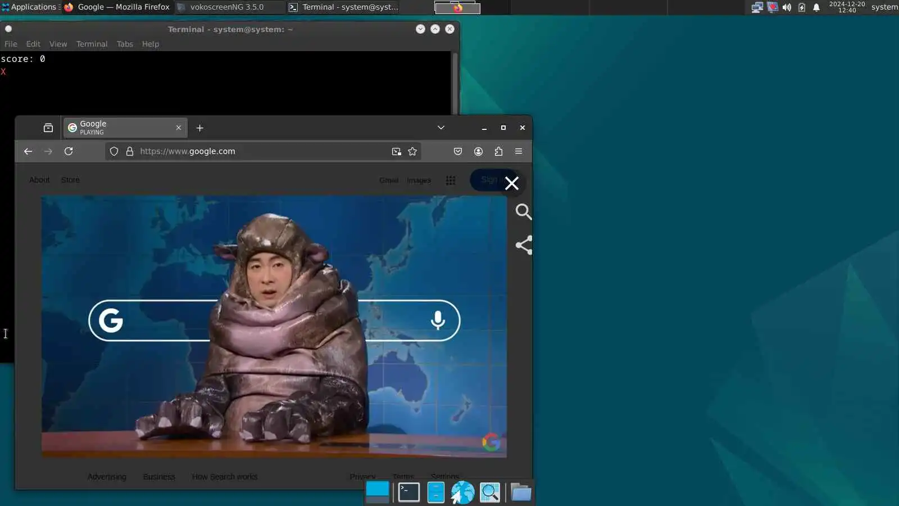899x506 pixels.
Task: Open the network connections tray icon
Action: coord(757,7)
